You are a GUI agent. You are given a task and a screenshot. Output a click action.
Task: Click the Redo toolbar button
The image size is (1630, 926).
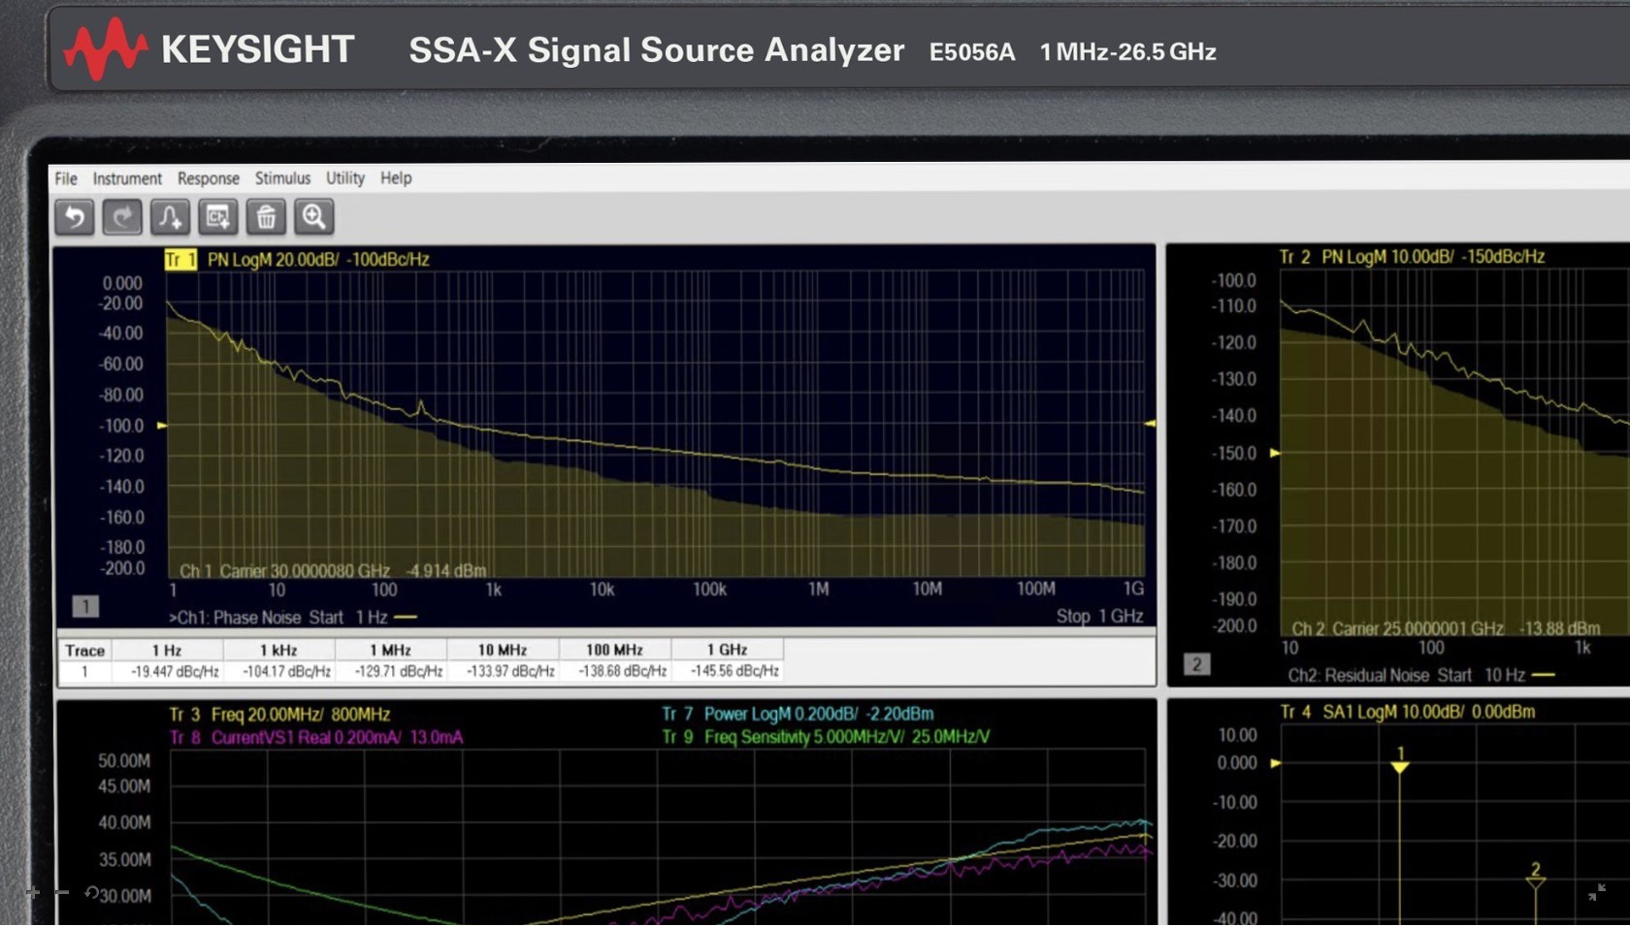(x=122, y=217)
